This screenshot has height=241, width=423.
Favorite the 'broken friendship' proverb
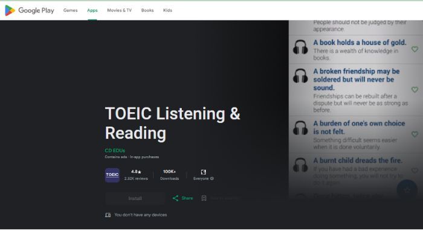[x=415, y=90]
